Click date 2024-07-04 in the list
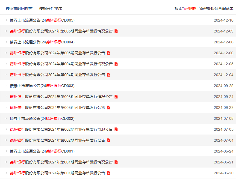 223,140
